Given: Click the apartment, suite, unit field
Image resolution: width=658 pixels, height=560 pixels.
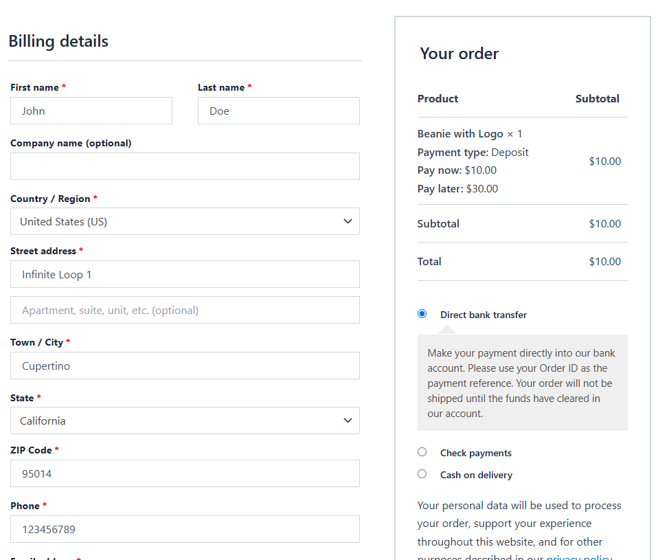Looking at the screenshot, I should 185,310.
